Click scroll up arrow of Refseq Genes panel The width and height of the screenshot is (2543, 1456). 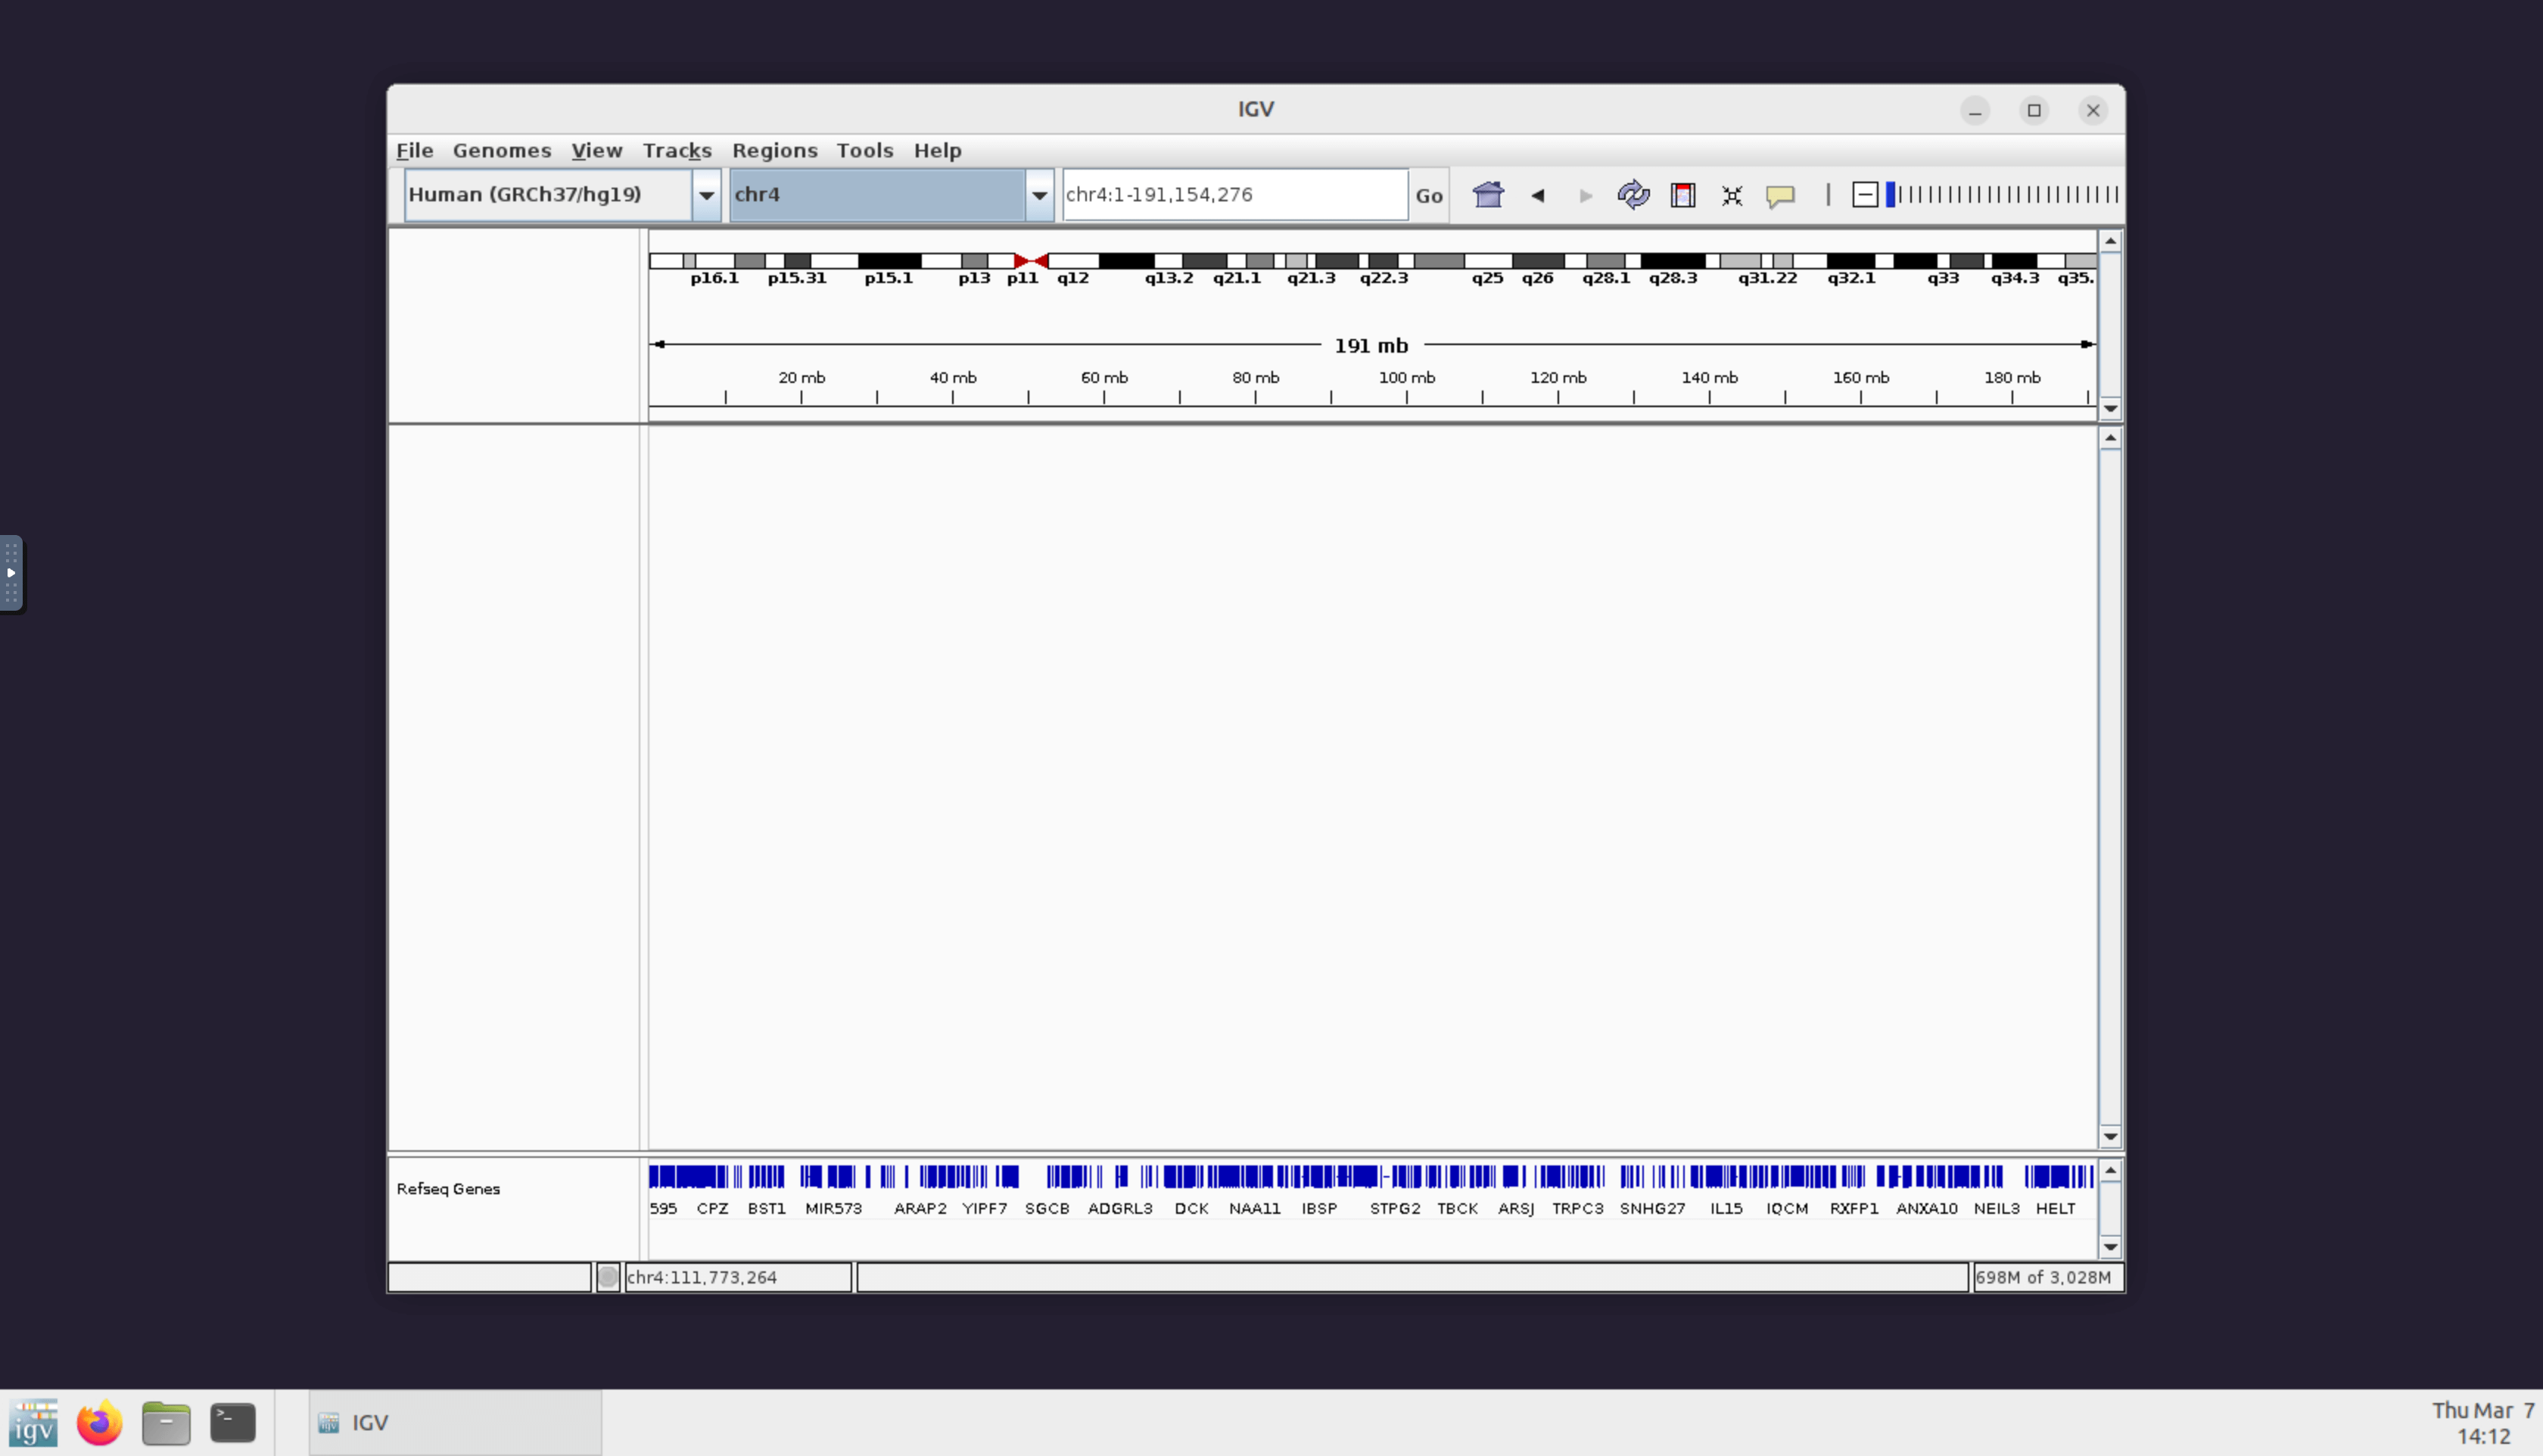coord(2110,1170)
